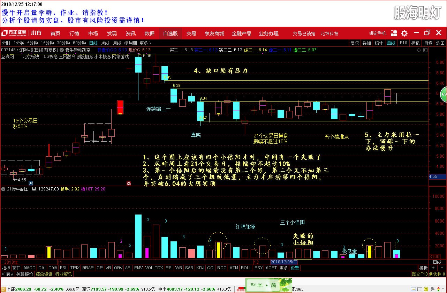Viewport: 447px width, 293px height.
Task: Click the satellite dish connection icon
Action: pos(432,289)
